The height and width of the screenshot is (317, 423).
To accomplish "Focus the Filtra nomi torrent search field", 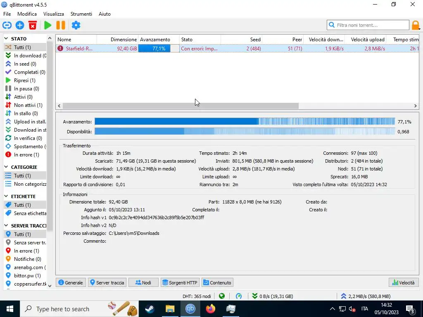I will [x=368, y=25].
